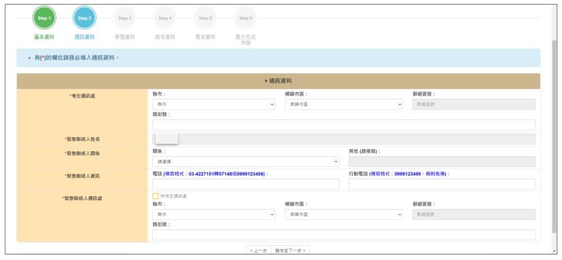The width and height of the screenshot is (562, 260).
Task: Click the green Step 1 circle
Action: point(44,18)
